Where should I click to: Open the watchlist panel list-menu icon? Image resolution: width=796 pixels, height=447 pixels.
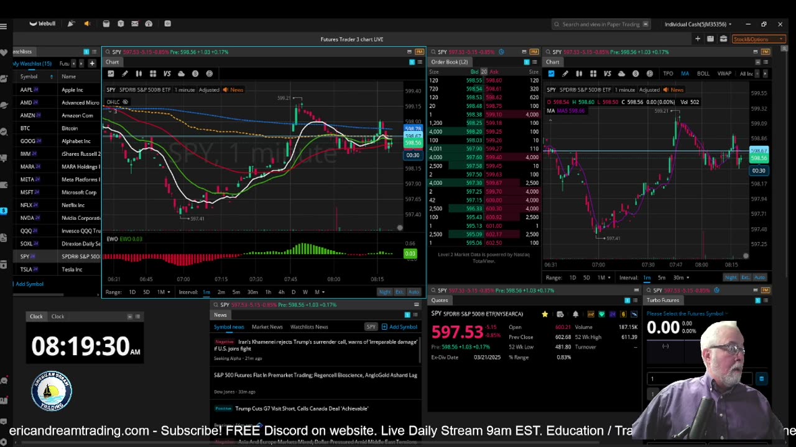coord(95,52)
